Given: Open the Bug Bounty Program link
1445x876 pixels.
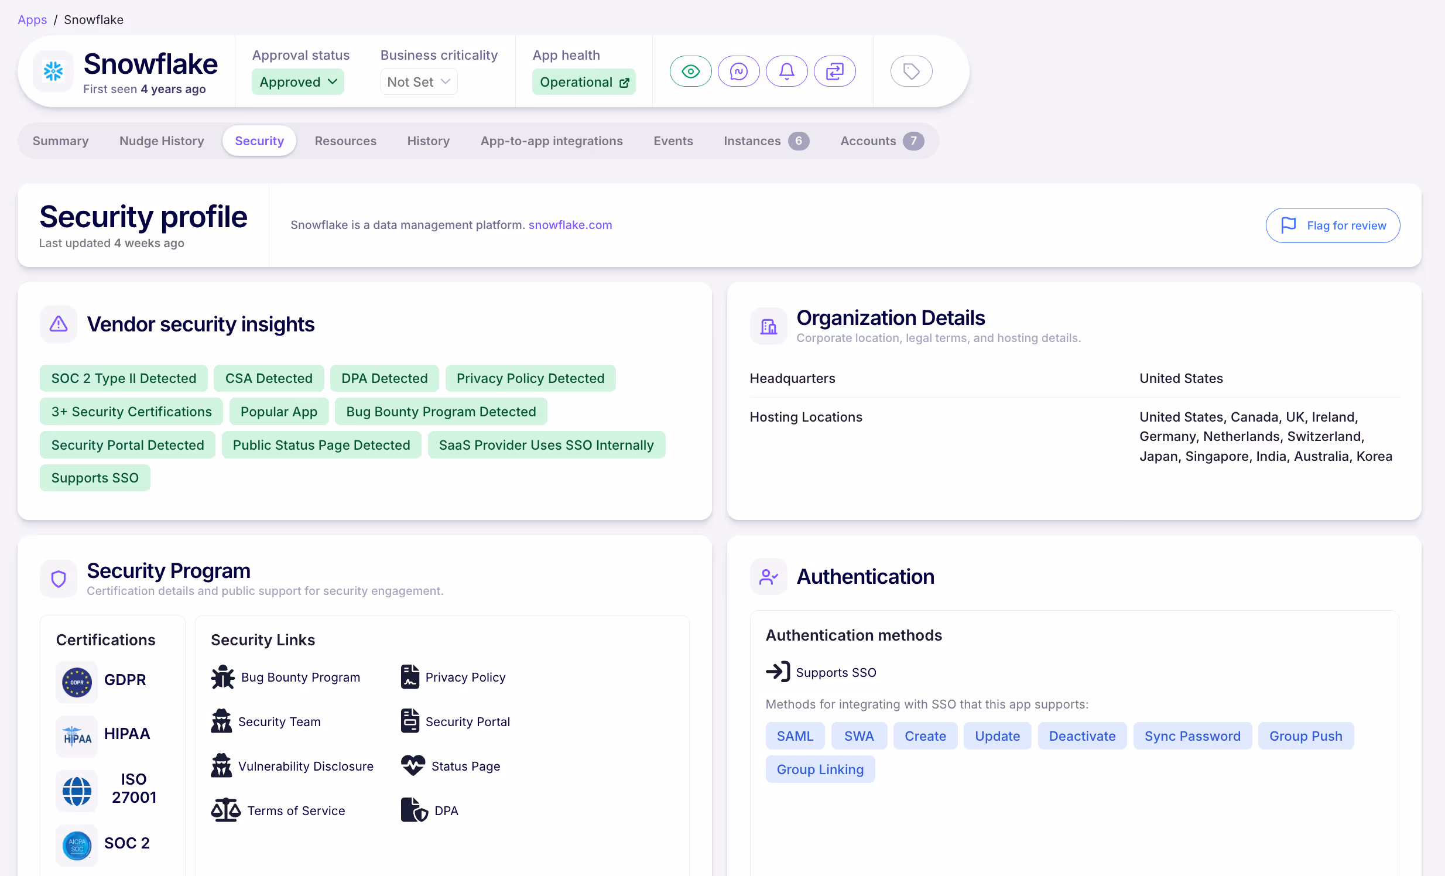Looking at the screenshot, I should pos(301,677).
